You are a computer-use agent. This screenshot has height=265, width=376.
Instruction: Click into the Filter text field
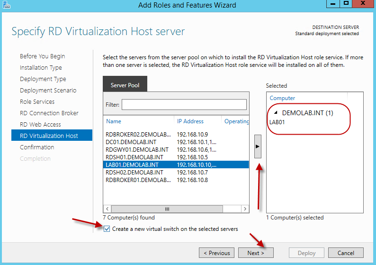pyautogui.click(x=184, y=104)
